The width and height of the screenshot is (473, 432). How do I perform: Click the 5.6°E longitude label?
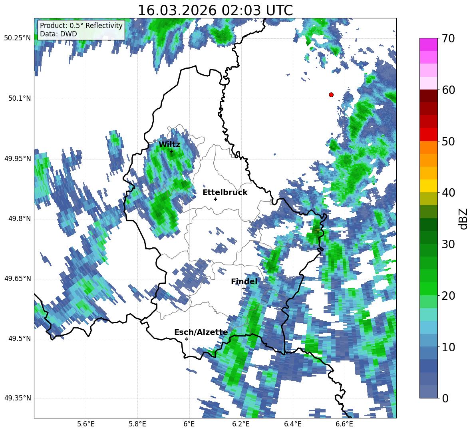86,424
